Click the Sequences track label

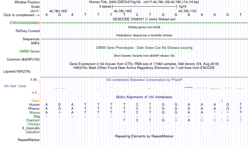click(31, 39)
